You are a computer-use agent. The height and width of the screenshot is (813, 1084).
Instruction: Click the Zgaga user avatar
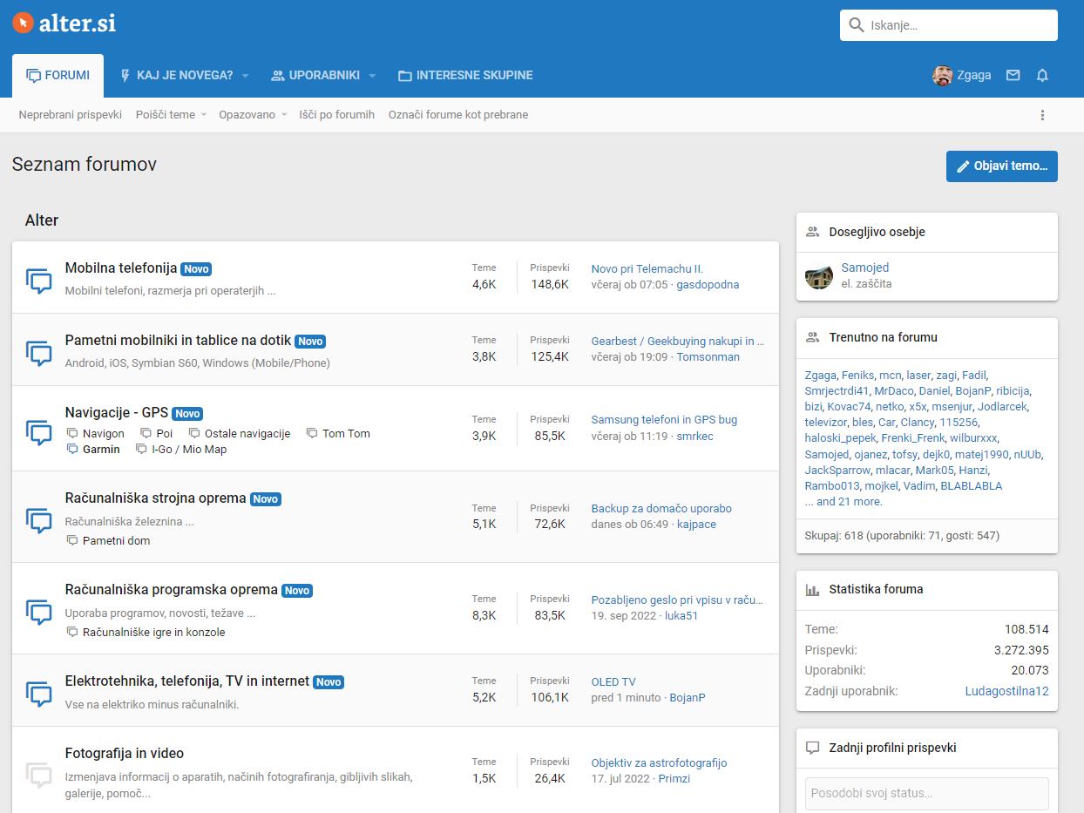(942, 76)
